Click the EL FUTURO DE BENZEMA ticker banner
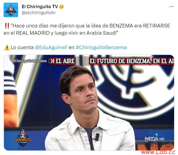Viewport: 178px width, 155px height. point(132,61)
